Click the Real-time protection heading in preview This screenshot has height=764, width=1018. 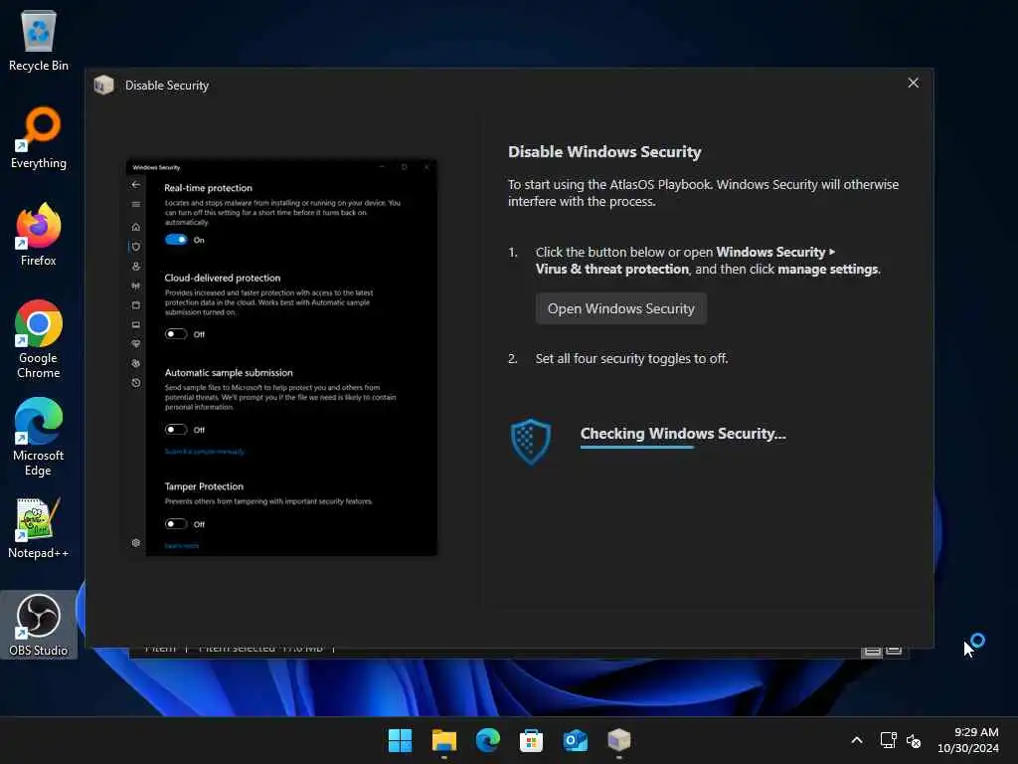[x=208, y=188]
